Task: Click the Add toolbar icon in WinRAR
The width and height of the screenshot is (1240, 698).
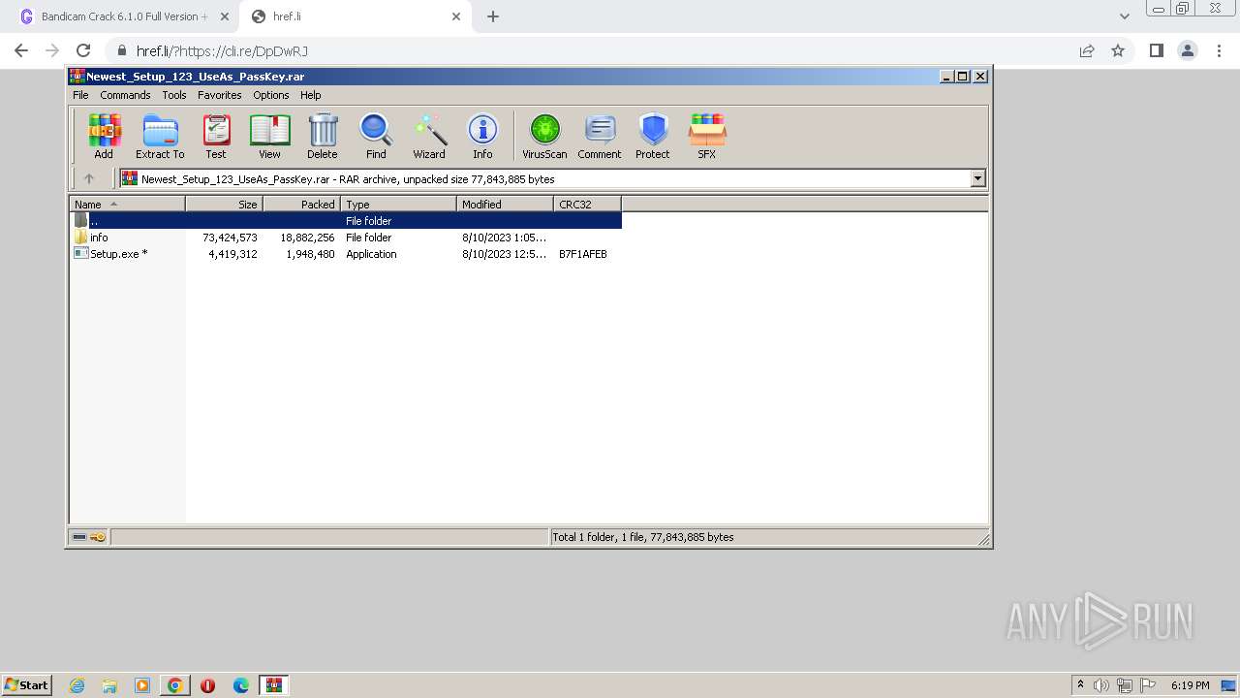Action: click(x=104, y=136)
